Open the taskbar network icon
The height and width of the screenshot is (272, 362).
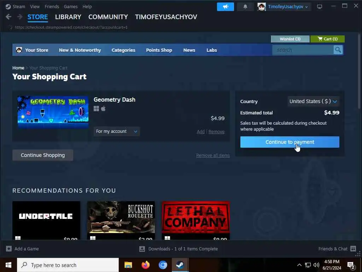(308, 265)
